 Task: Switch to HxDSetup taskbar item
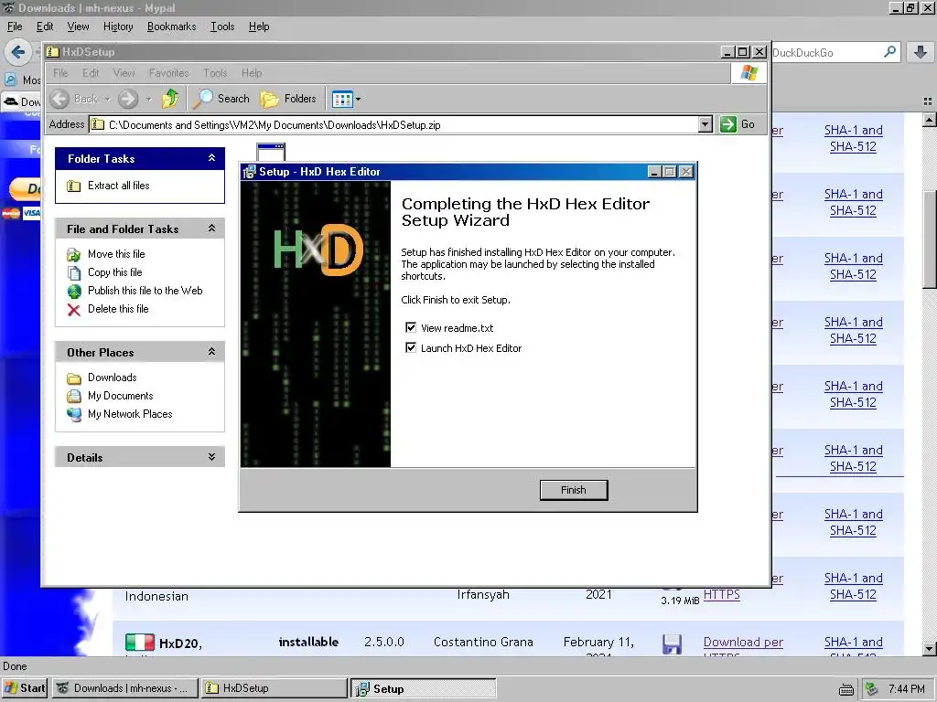pyautogui.click(x=274, y=688)
